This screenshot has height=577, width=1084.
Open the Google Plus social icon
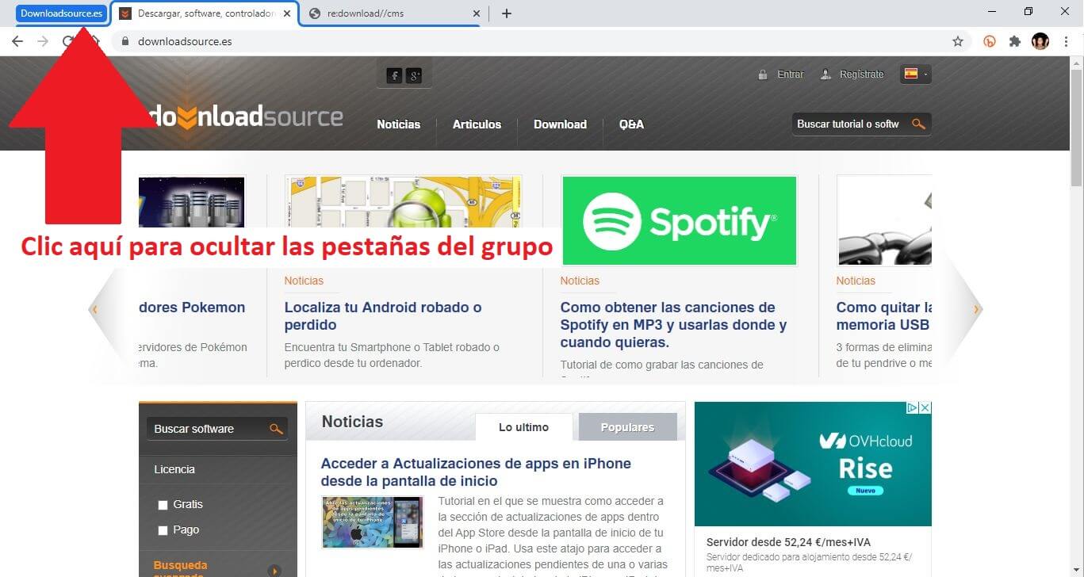[x=414, y=75]
